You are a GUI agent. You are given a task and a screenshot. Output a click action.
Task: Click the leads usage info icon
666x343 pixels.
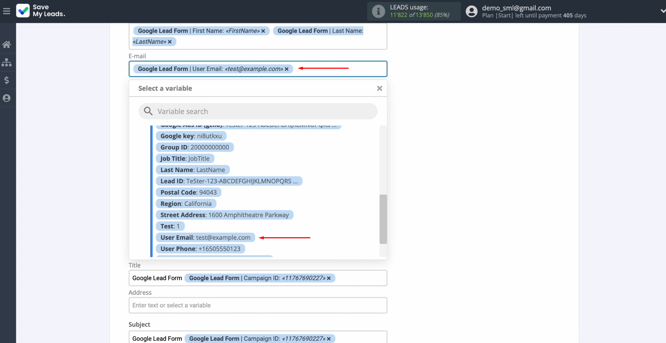(x=378, y=11)
